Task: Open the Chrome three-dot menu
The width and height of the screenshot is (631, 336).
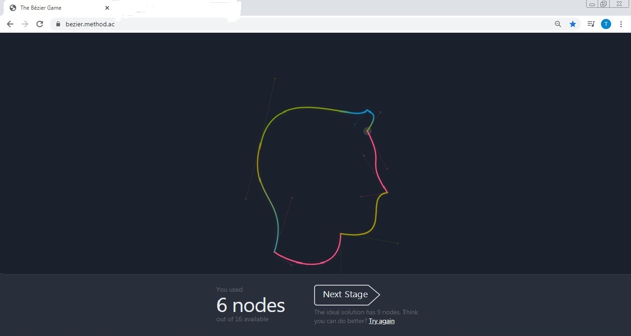Action: coord(621,24)
